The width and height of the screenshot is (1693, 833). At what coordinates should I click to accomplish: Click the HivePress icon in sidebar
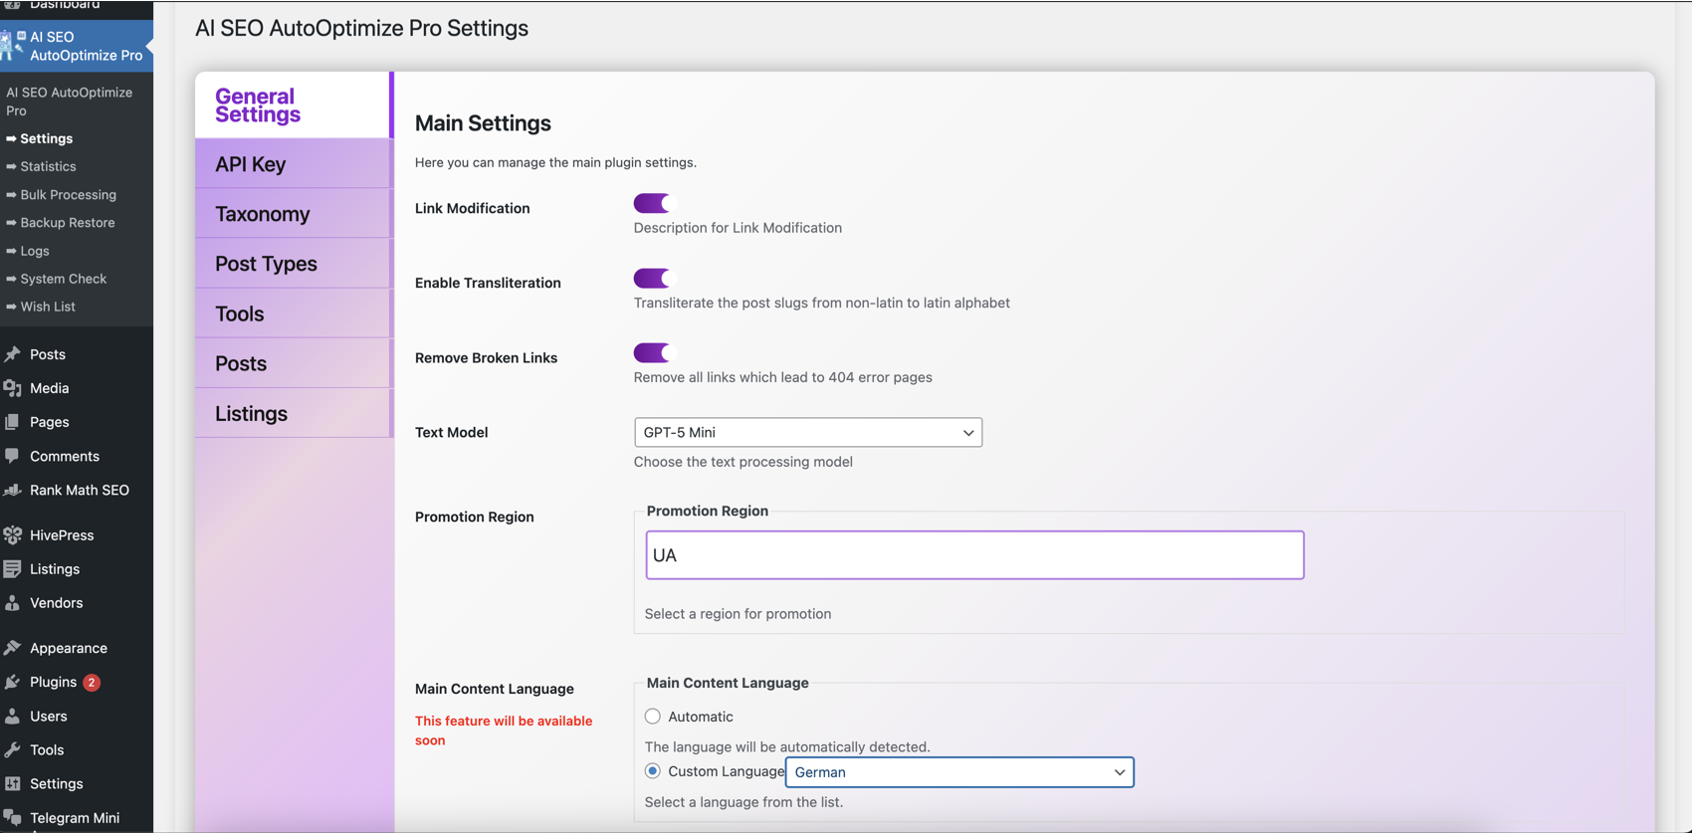[12, 535]
